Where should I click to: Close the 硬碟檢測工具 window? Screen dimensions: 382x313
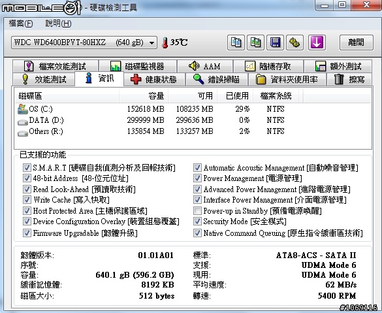(366, 5)
